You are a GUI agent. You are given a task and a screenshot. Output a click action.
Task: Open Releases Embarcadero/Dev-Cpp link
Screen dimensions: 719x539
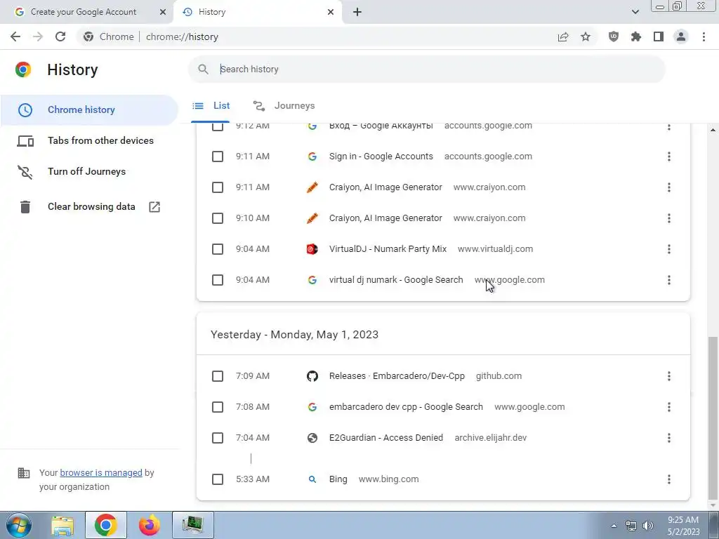[397, 376]
